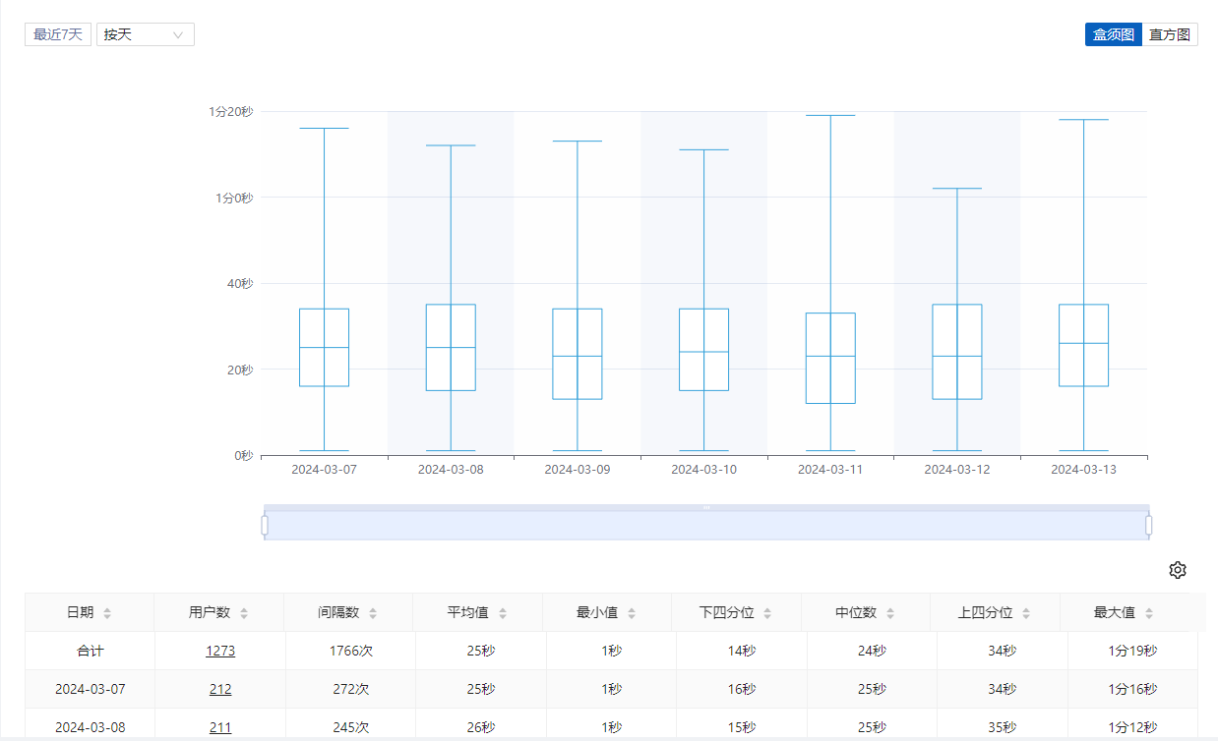Sort table by 下四分位 column arrows
The image size is (1218, 741).
[x=767, y=613]
